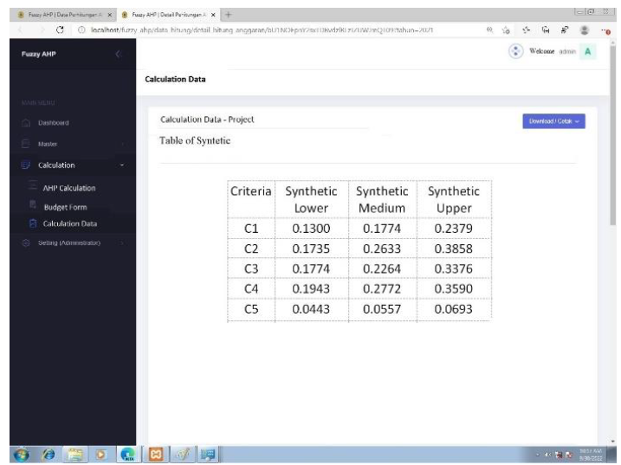621x465 pixels.
Task: Close the first Fuzzy AHP tab
Action: [110, 15]
